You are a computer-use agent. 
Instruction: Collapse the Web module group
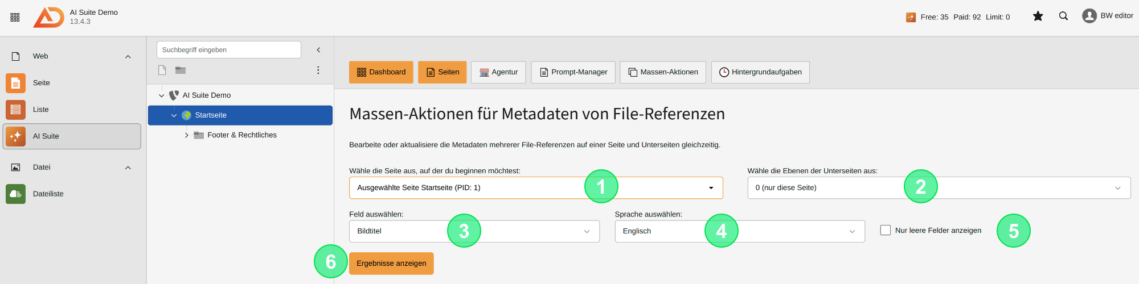pos(128,56)
